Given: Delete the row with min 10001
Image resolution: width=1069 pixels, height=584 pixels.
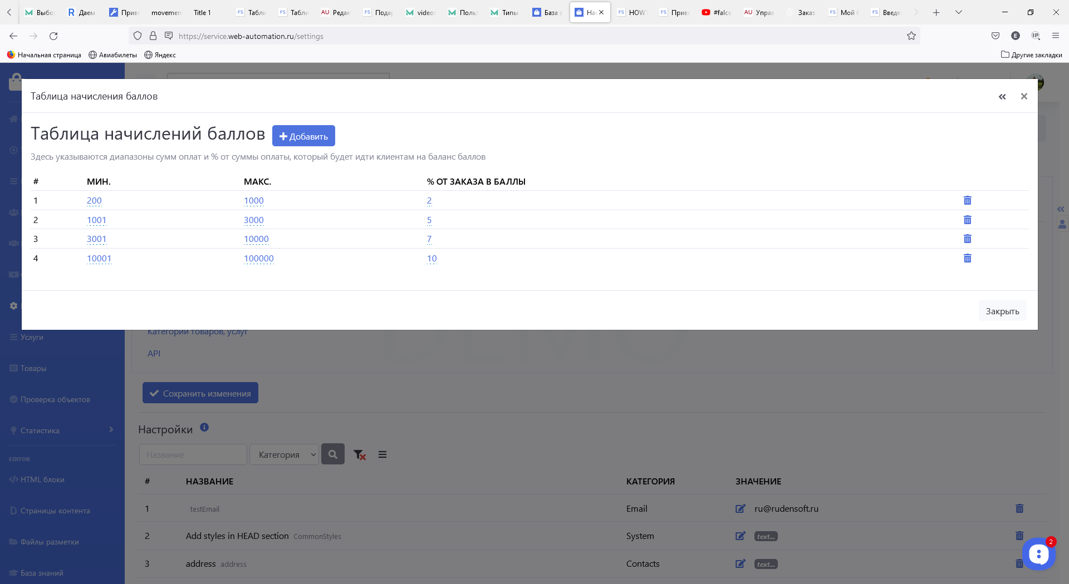Looking at the screenshot, I should [x=967, y=258].
